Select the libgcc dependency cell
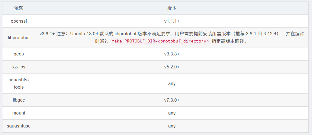The width and height of the screenshot is (312, 135). coord(19,100)
